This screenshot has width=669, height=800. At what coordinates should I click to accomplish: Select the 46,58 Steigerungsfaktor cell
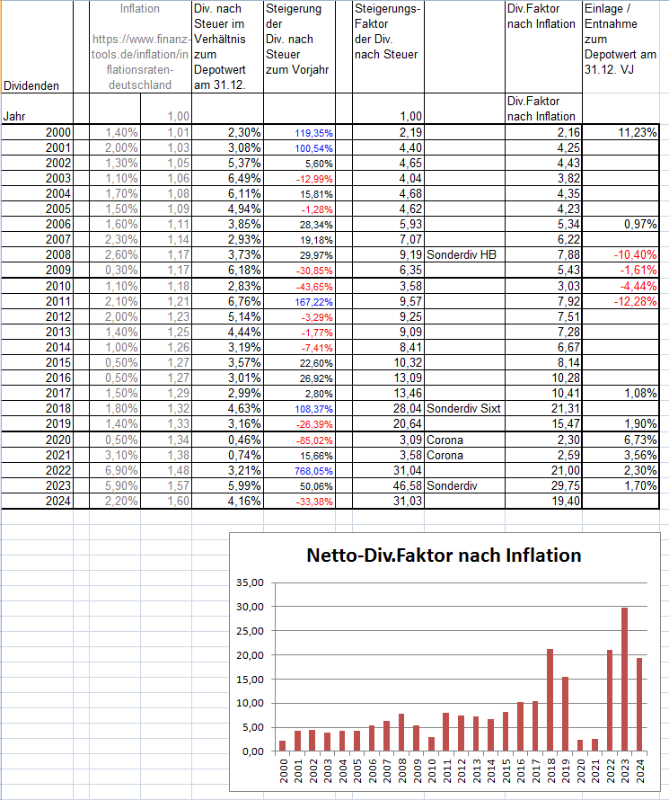388,485
